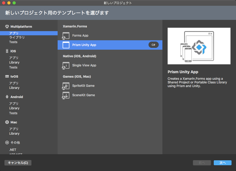Click the tvOS device icon
The width and height of the screenshot is (236, 171).
point(7,76)
